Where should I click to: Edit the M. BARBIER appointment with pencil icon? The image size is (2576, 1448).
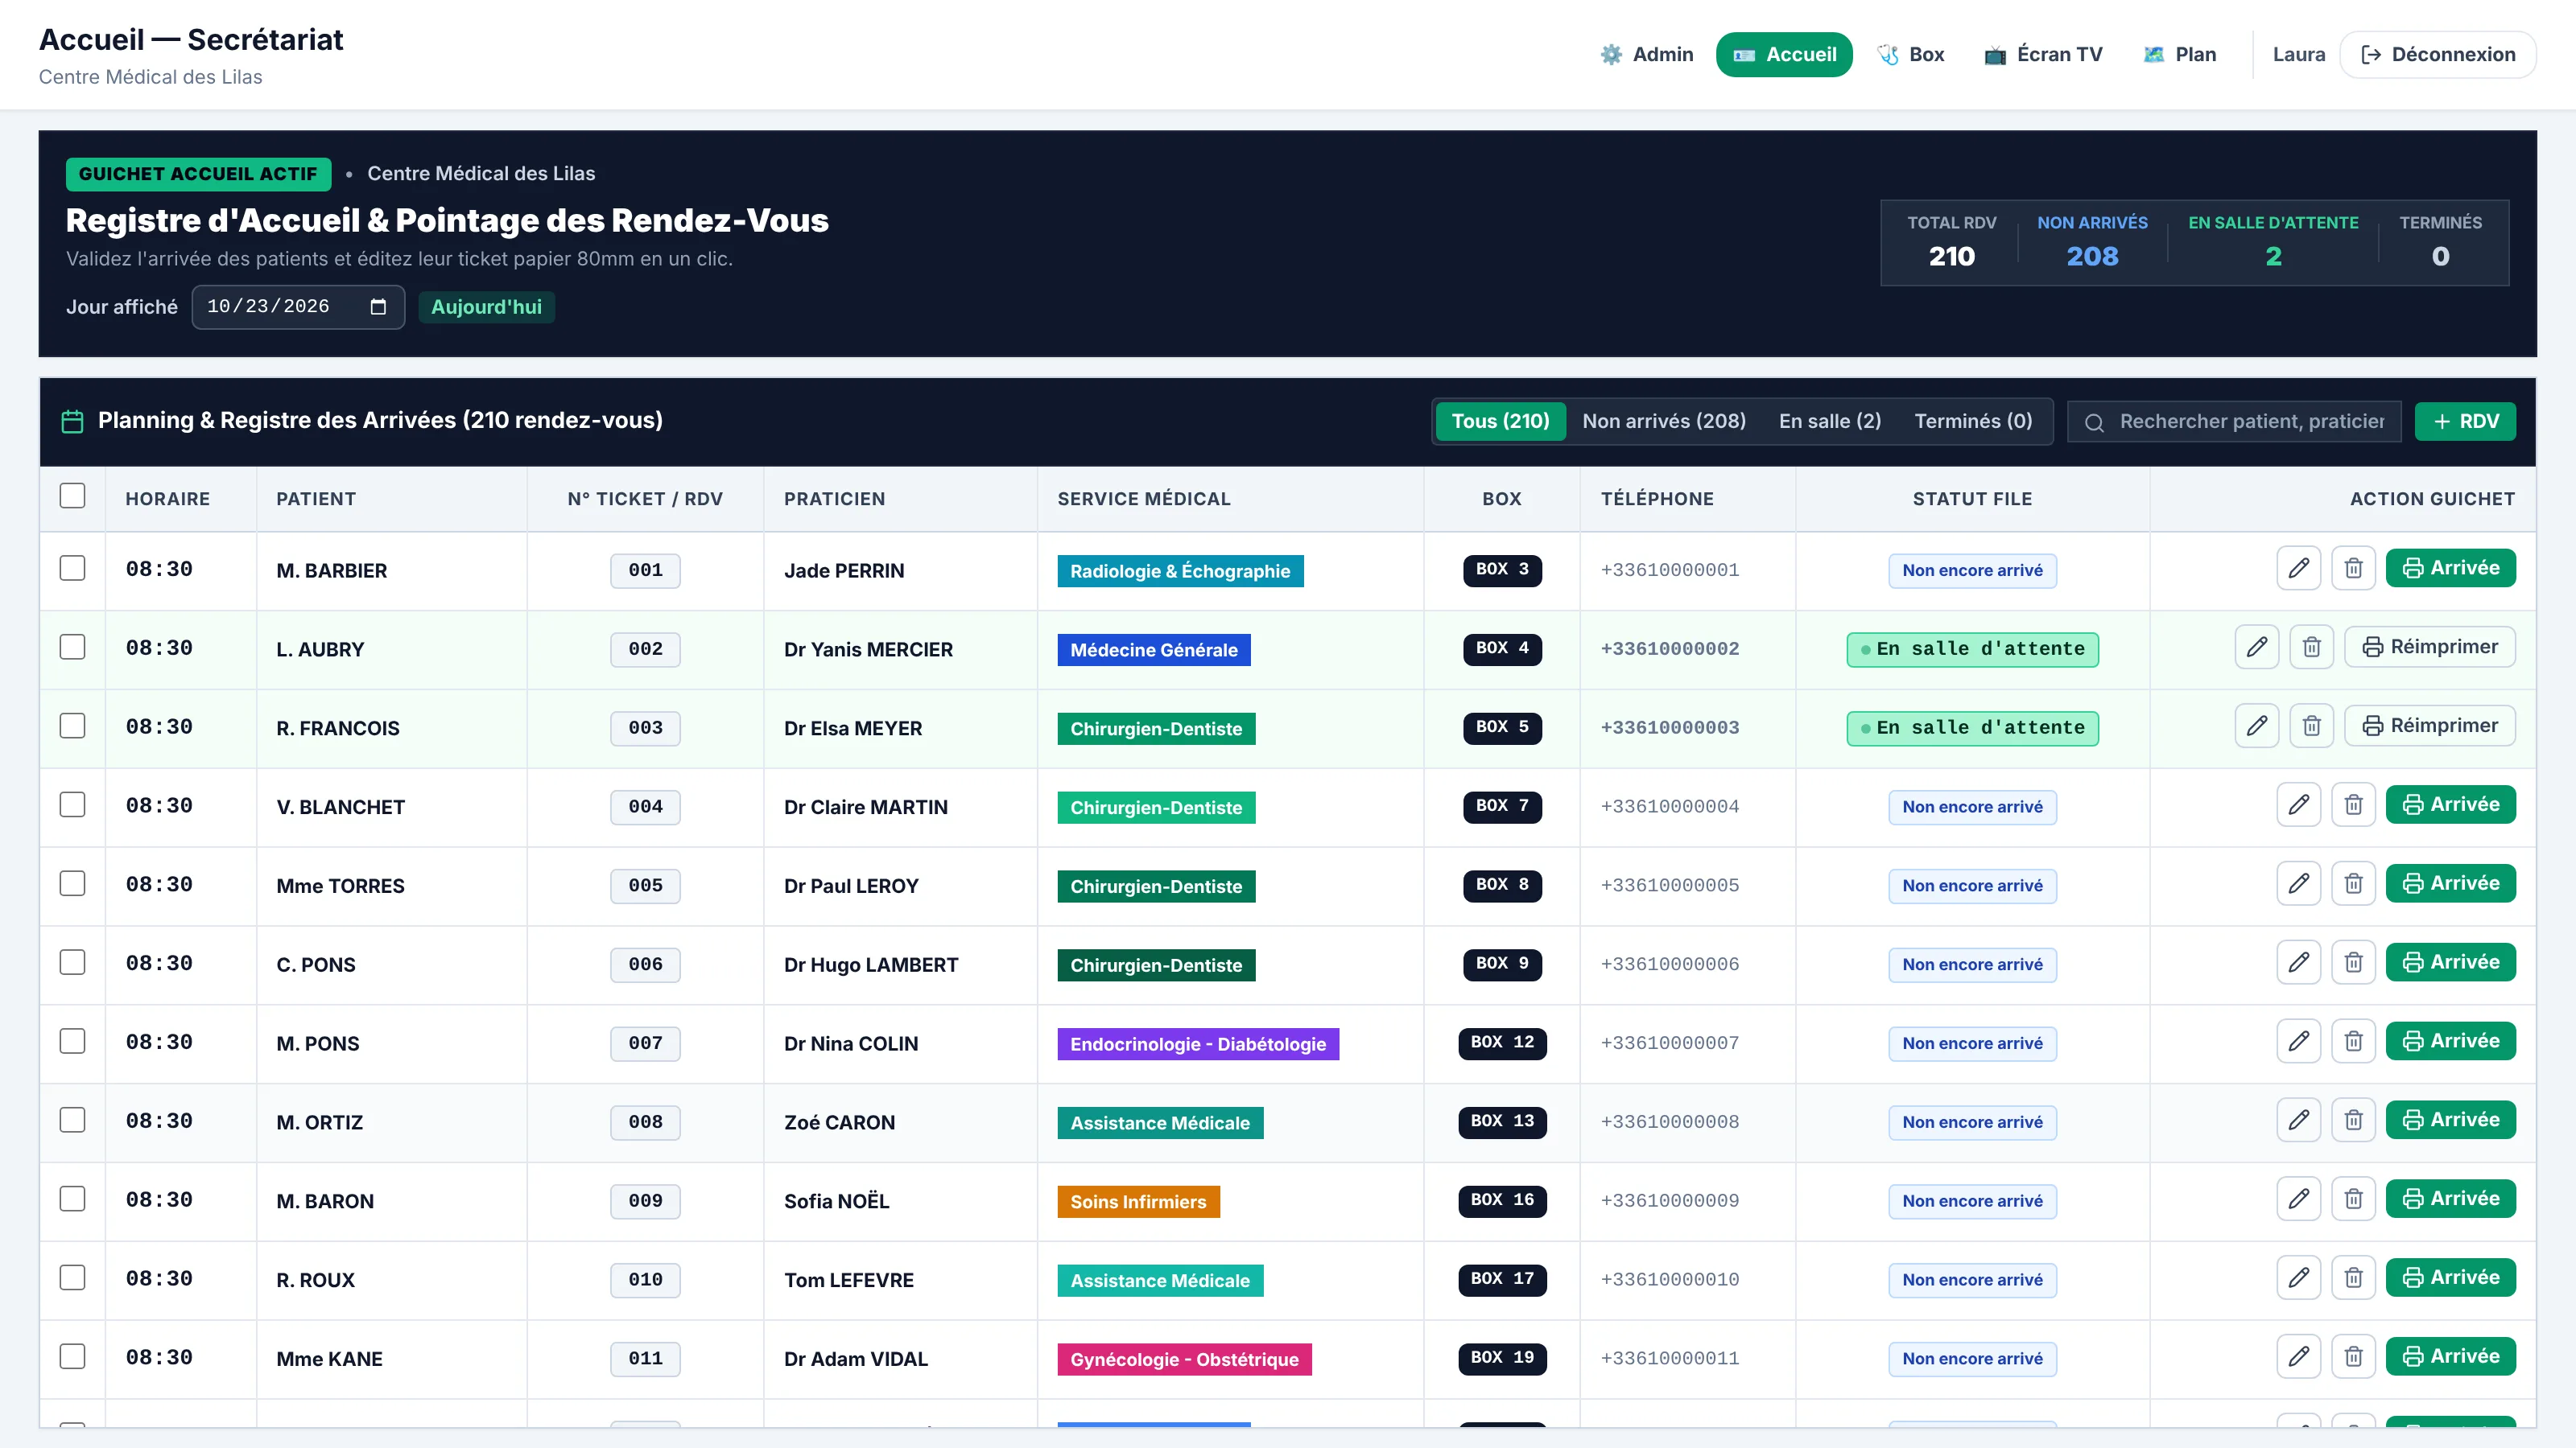pyautogui.click(x=2299, y=569)
